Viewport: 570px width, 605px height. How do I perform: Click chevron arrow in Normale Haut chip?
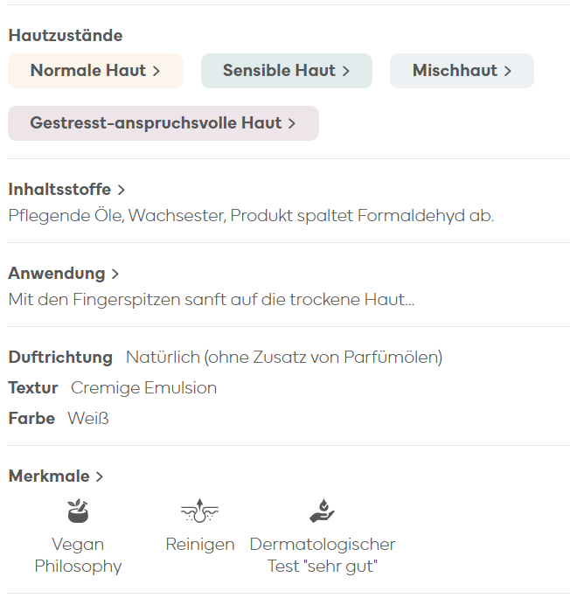pos(156,71)
